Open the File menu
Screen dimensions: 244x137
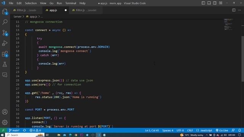pos(11,3)
